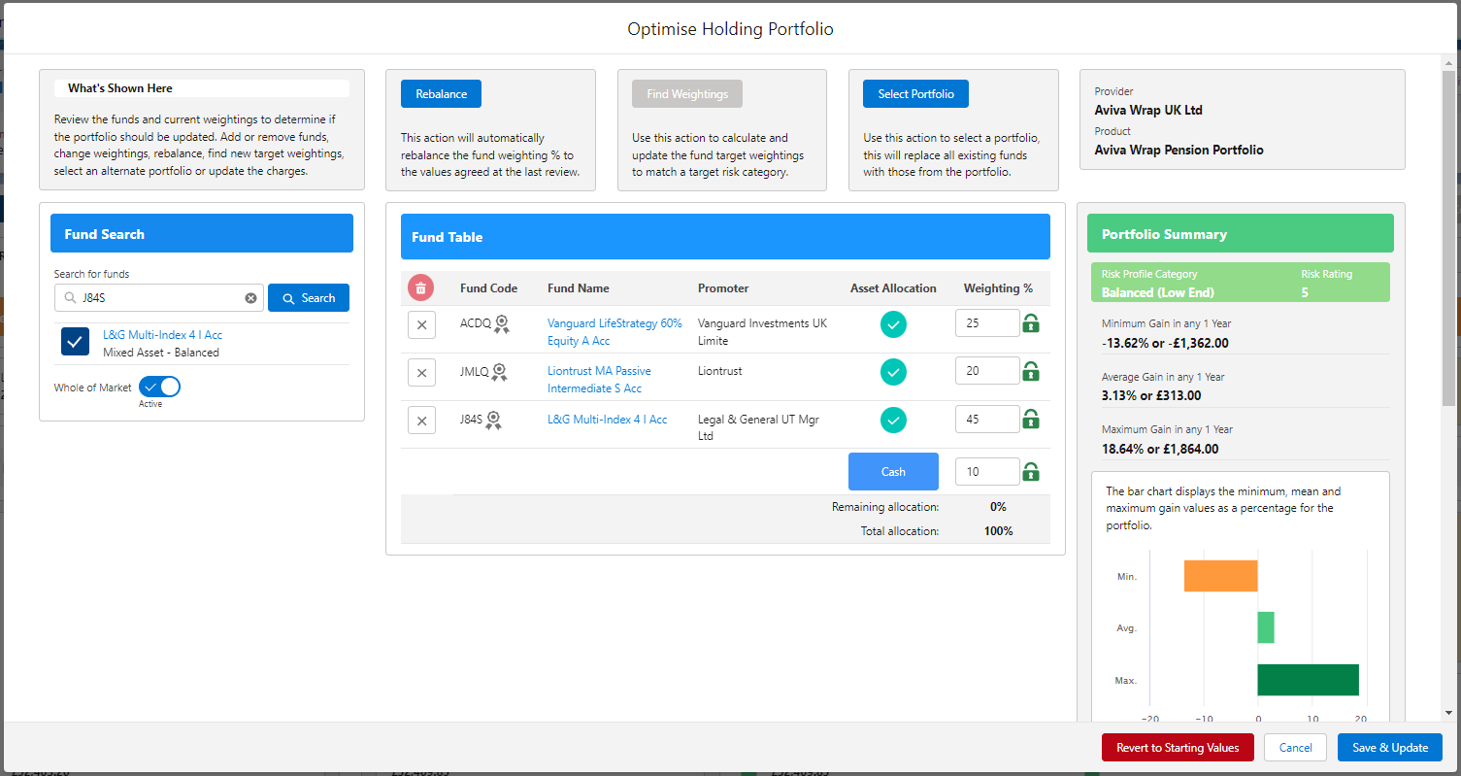Click the Fund Table header bar
This screenshot has height=776, width=1461.
click(x=725, y=237)
